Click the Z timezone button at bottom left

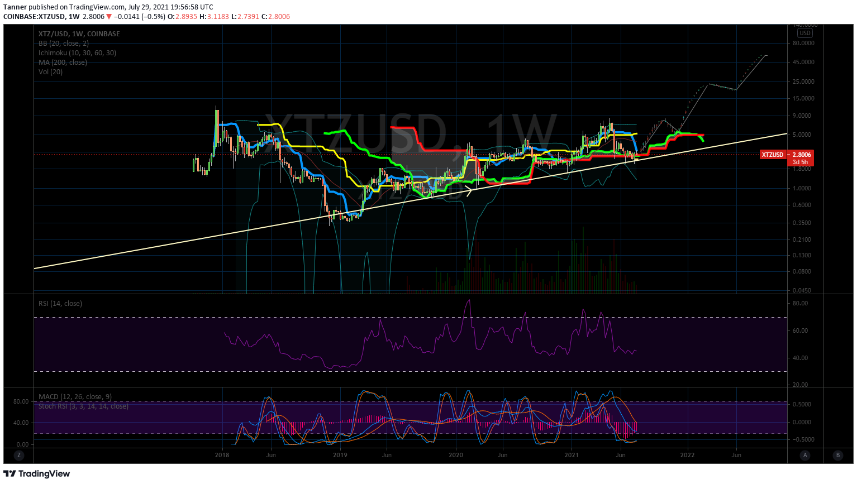tap(19, 456)
